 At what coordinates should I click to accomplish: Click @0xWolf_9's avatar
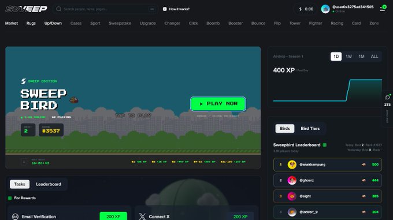click(x=292, y=212)
